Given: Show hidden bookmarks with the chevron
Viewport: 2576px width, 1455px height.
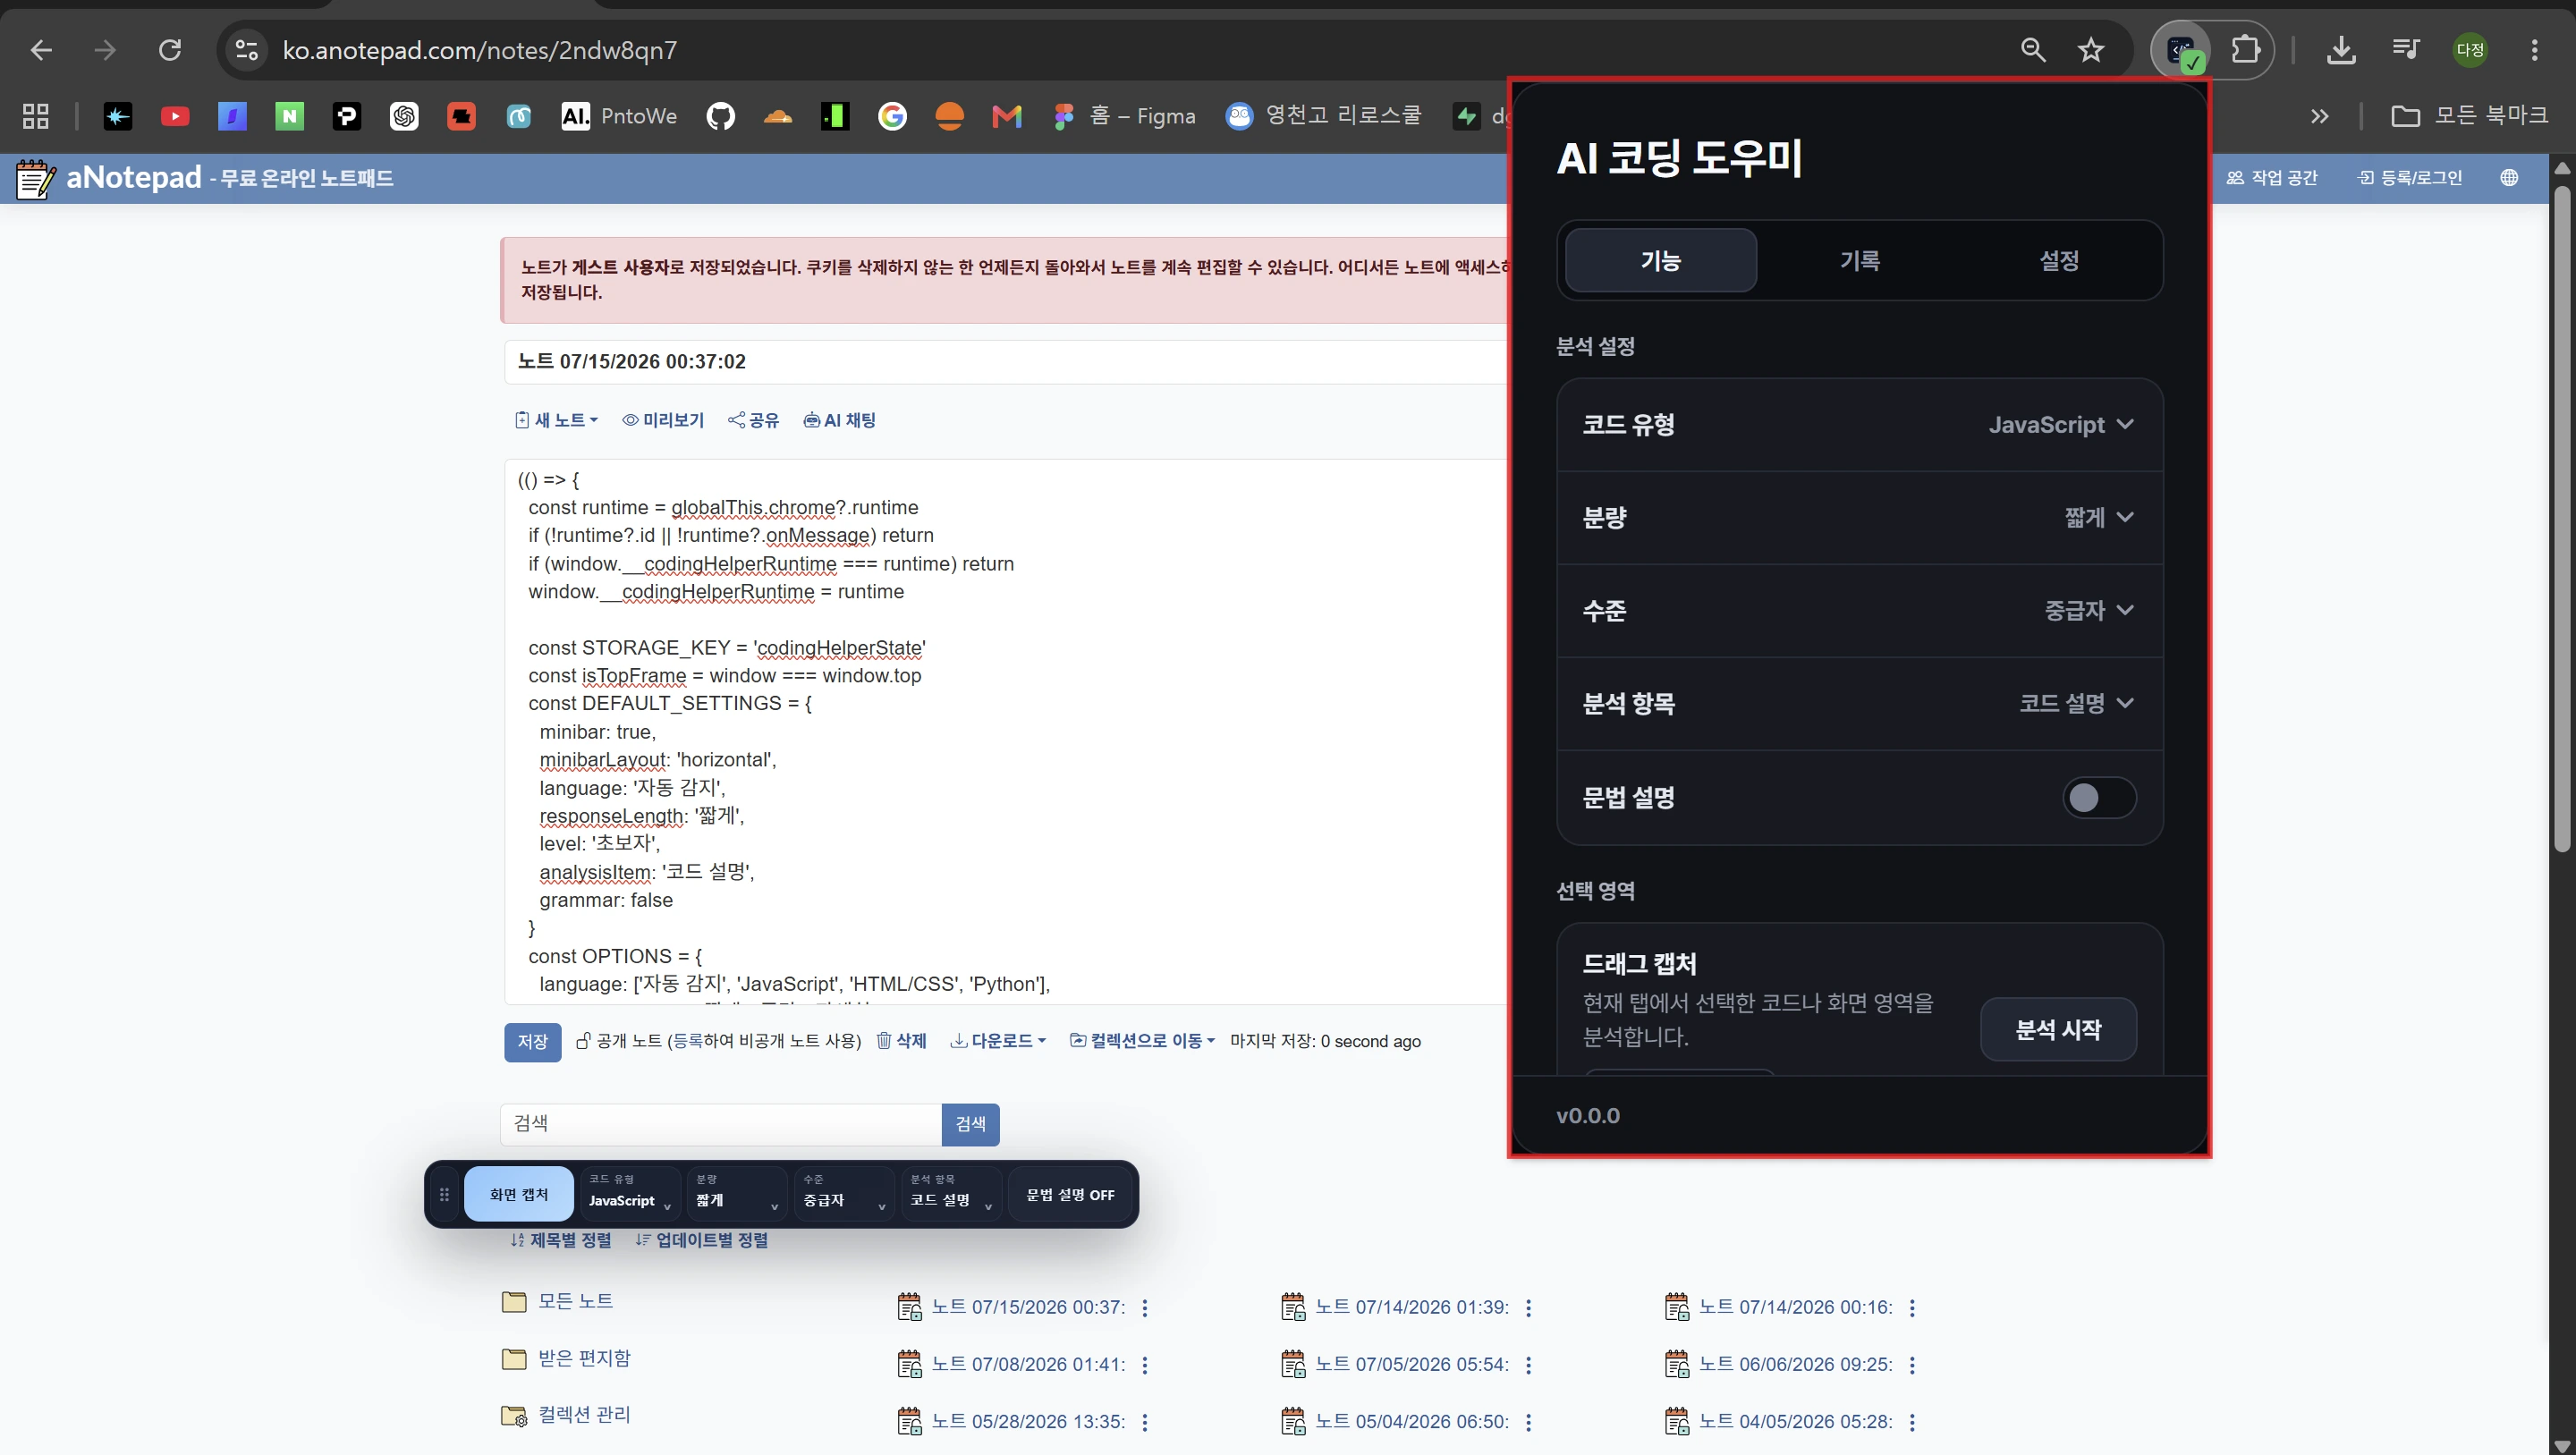Looking at the screenshot, I should pos(2319,116).
